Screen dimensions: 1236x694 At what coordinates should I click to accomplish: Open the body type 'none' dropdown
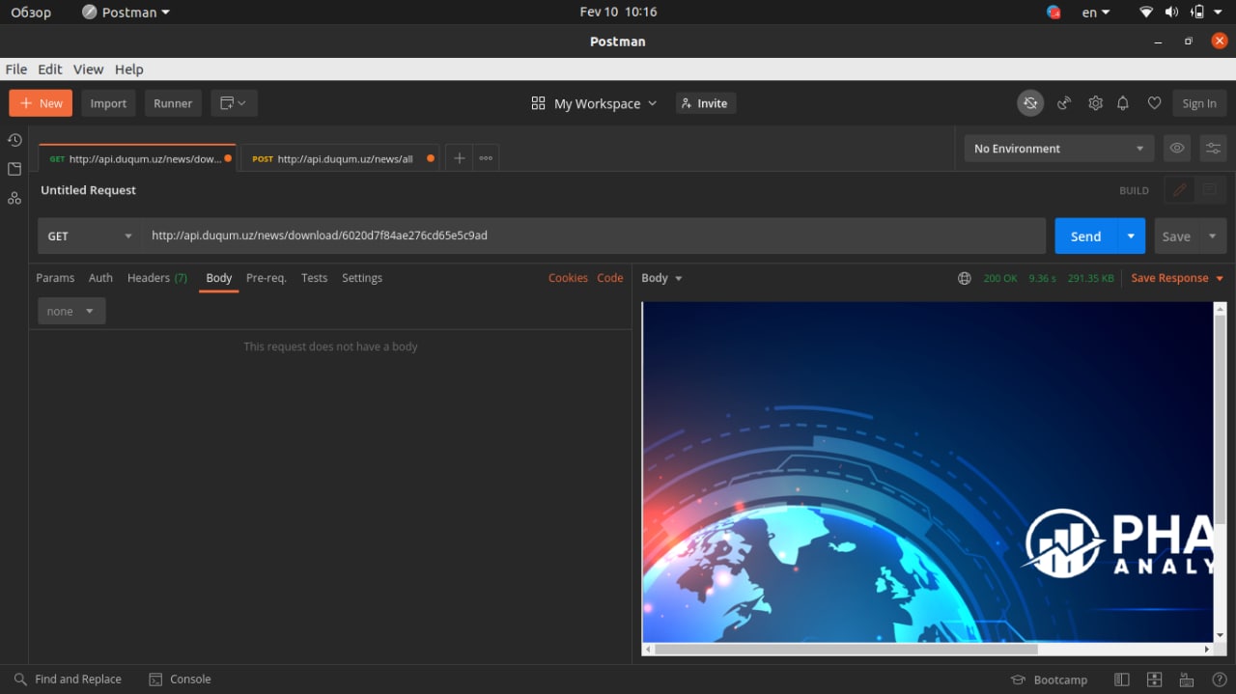71,311
